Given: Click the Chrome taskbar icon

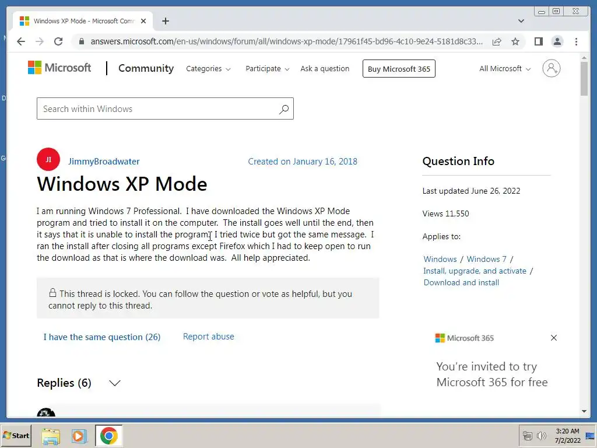Looking at the screenshot, I should pos(109,436).
